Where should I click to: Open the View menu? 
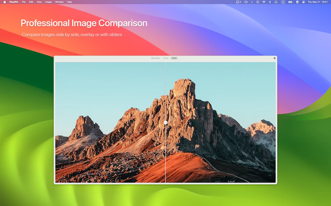(39, 2)
